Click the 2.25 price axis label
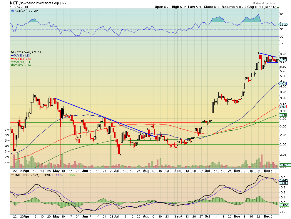Image resolution: width=291 pixels, height=219 pixels. pos(283,155)
